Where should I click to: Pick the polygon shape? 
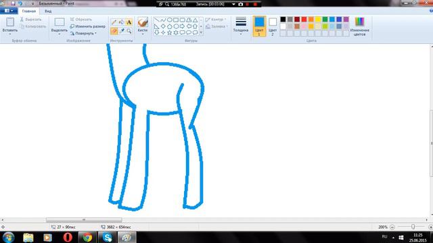[x=189, y=20]
